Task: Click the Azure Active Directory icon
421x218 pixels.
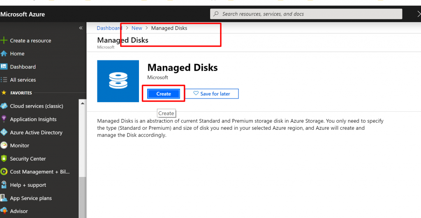Action: click(x=4, y=133)
